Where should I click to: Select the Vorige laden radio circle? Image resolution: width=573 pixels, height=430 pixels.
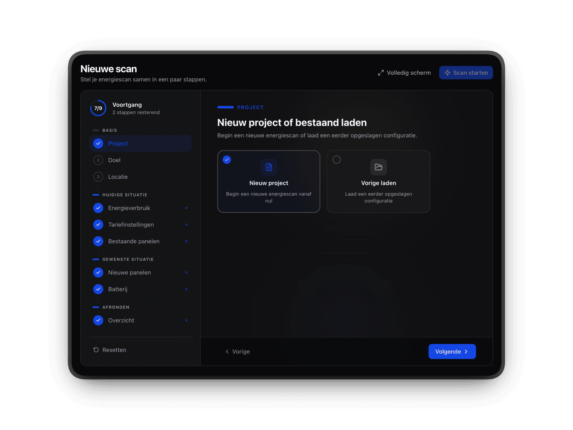[x=337, y=160]
